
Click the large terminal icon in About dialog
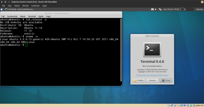(x=152, y=50)
